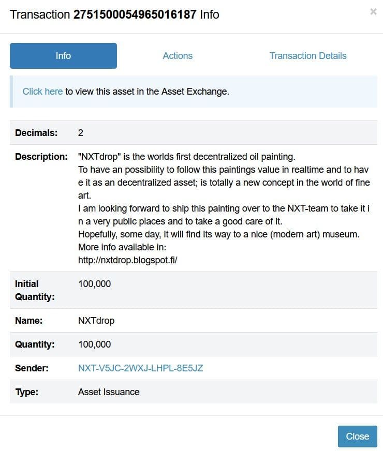Click the 100,000 value beside Initial Quantity
Screen dimensions: 383x451
coord(94,284)
